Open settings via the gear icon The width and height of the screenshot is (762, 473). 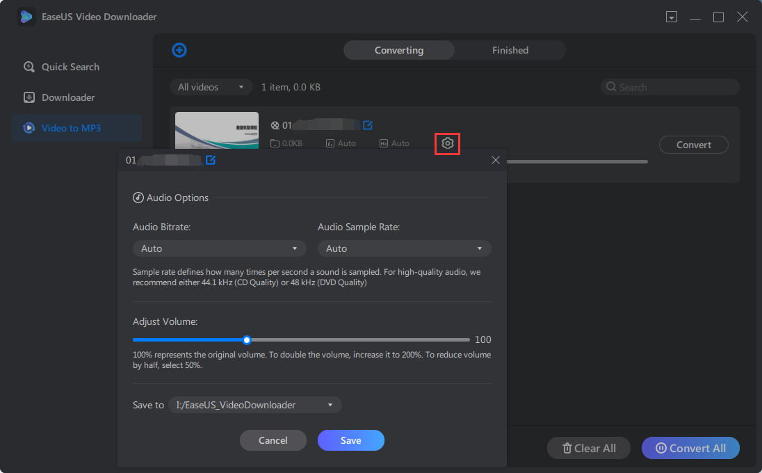[447, 143]
